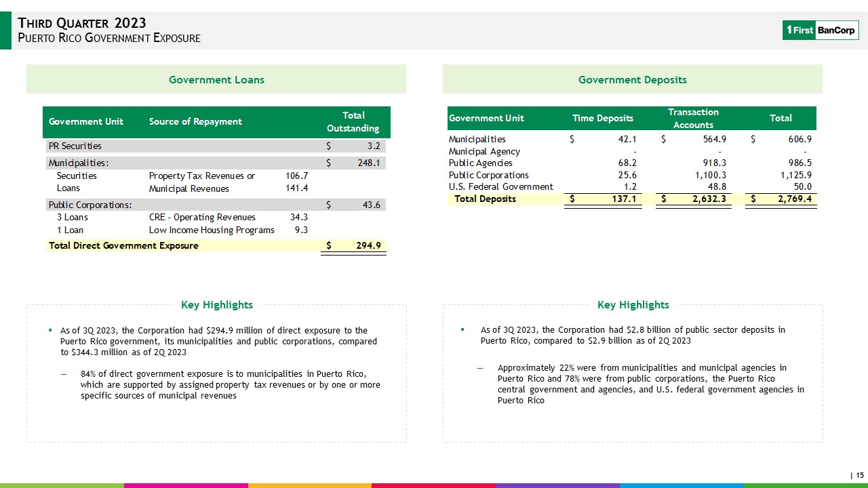Select the Source of Repayment column header

[x=195, y=122]
